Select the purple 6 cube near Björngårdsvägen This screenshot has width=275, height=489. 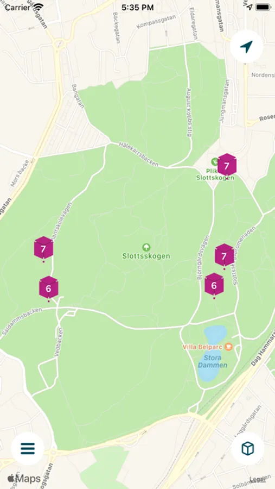[x=214, y=284]
